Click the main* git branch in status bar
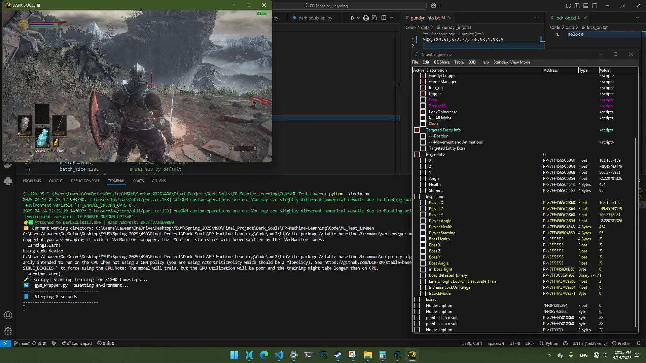This screenshot has height=363, width=646. point(22,343)
